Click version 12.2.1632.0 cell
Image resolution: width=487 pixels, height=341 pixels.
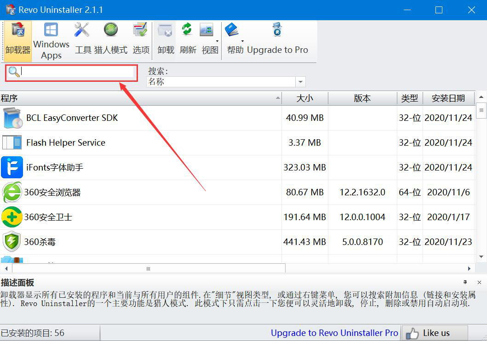point(362,193)
